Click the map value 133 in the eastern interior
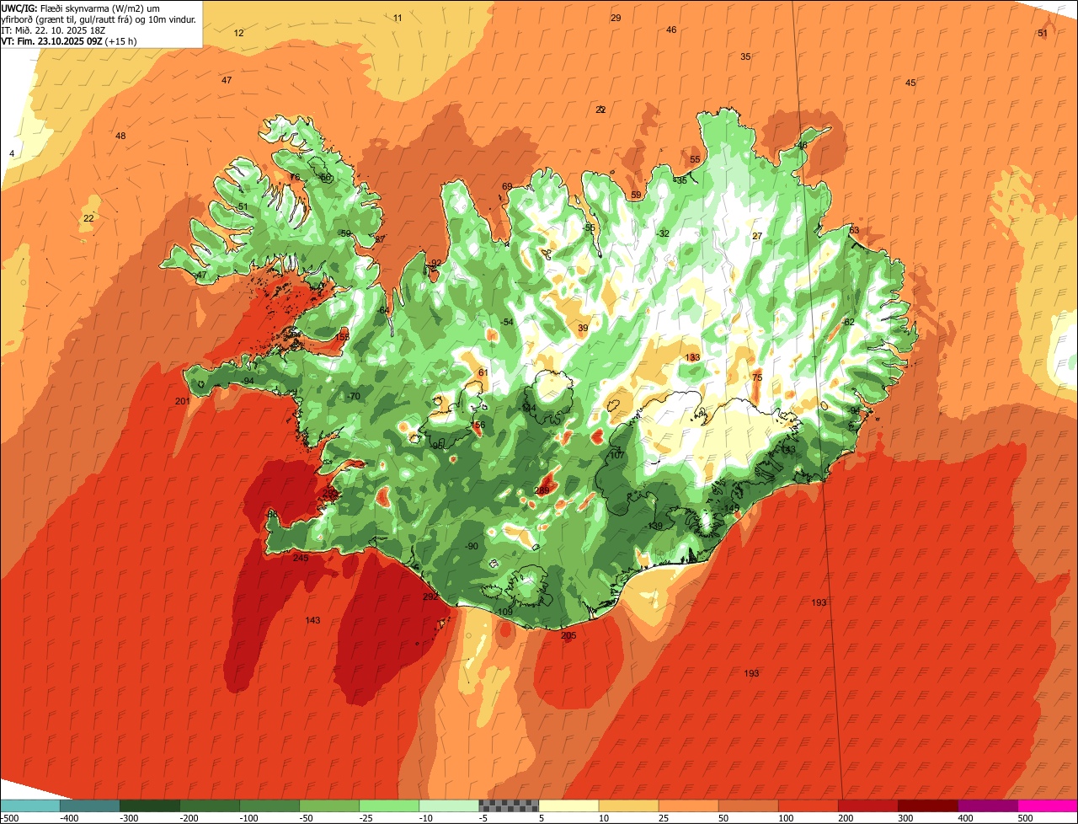The width and height of the screenshot is (1078, 824). point(692,358)
